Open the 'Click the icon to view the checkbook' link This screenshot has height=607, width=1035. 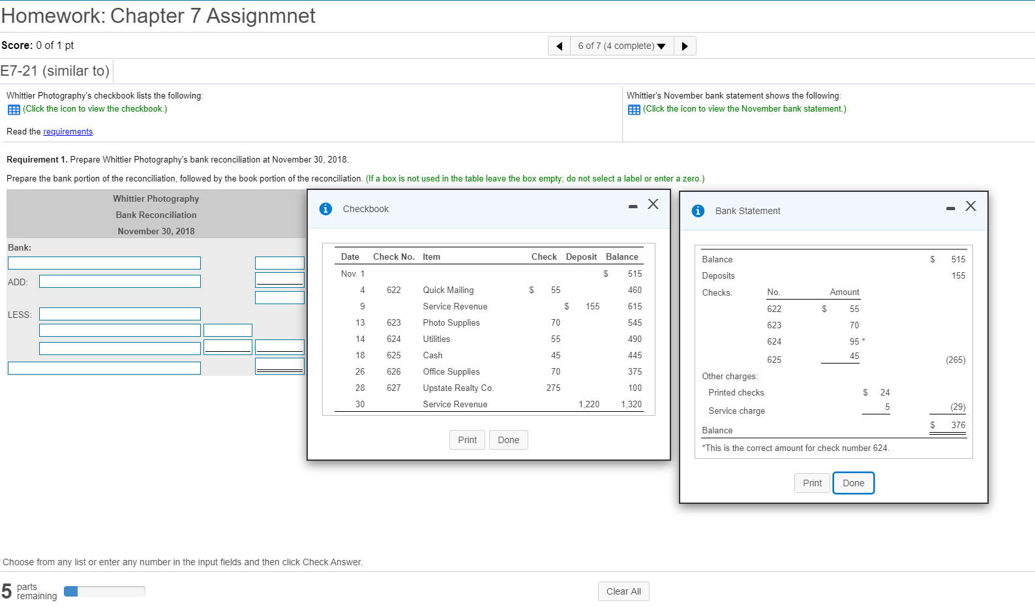95,109
